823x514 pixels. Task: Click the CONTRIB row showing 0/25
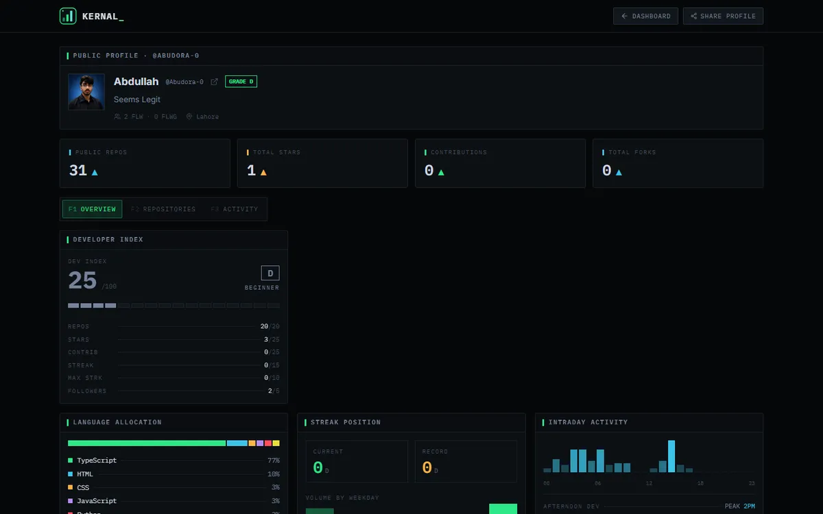pyautogui.click(x=174, y=352)
